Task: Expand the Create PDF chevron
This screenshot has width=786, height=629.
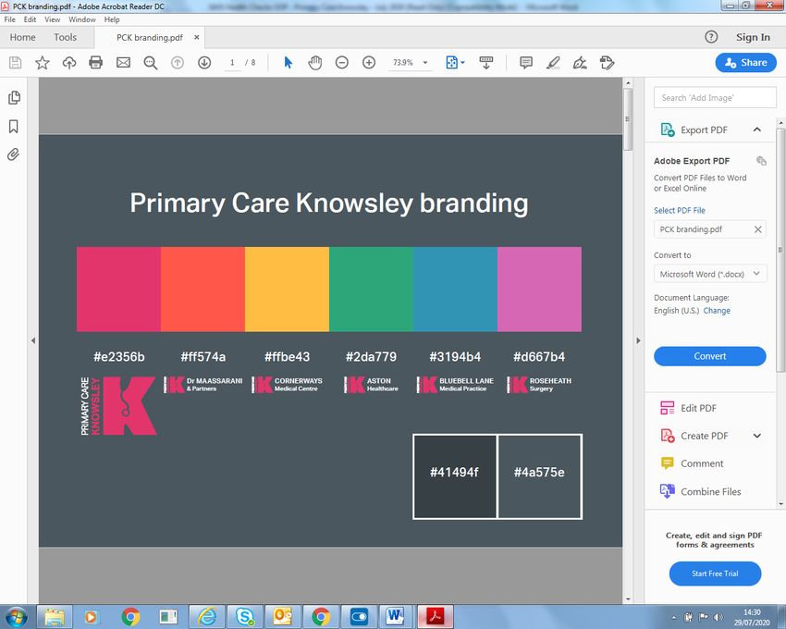Action: (757, 436)
